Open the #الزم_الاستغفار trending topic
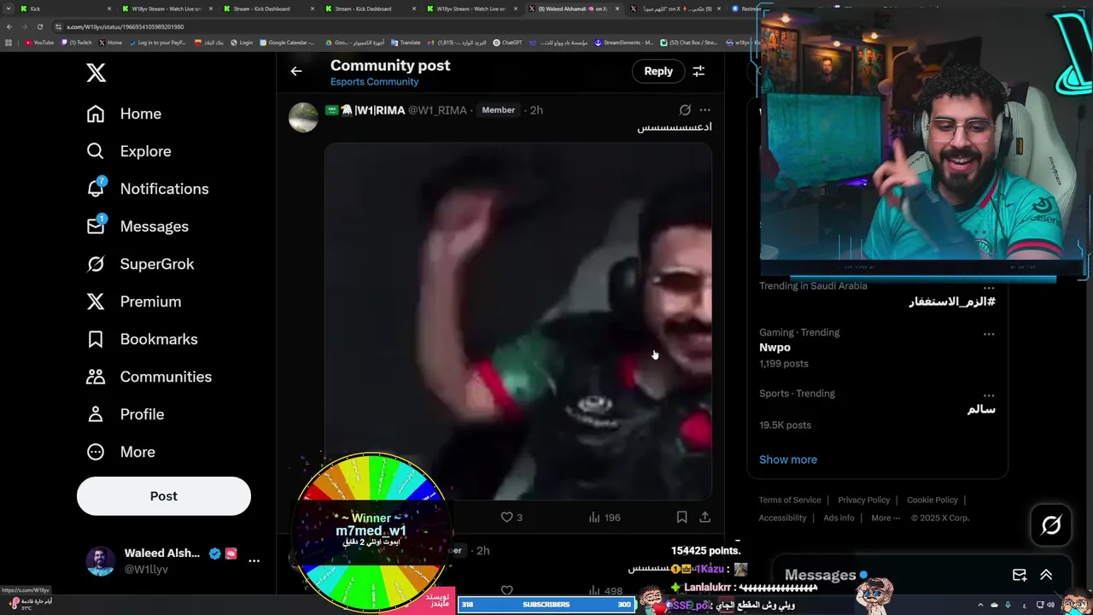The image size is (1093, 615). (x=951, y=302)
